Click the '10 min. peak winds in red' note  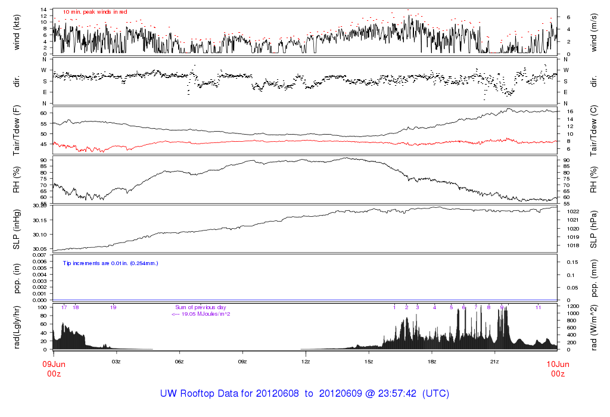coord(95,12)
